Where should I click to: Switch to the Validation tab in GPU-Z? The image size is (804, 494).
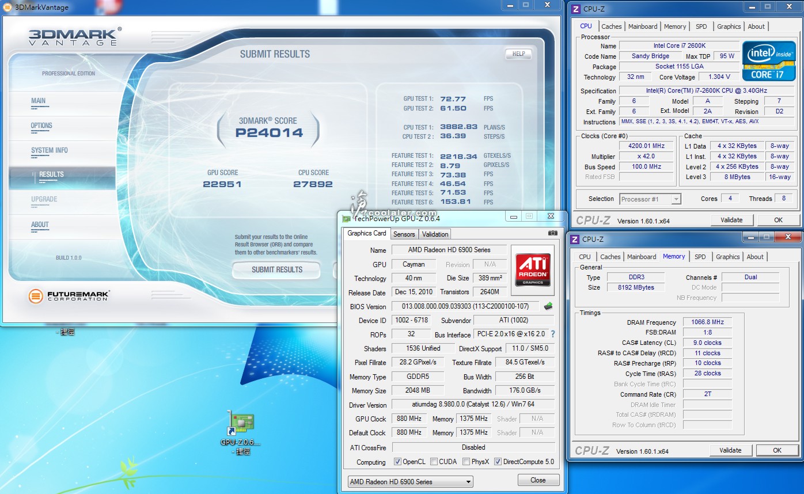(x=435, y=234)
